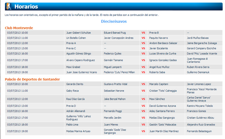
Task: Select Ignacio Gonzalez Gadea
Action: pyautogui.click(x=163, y=60)
